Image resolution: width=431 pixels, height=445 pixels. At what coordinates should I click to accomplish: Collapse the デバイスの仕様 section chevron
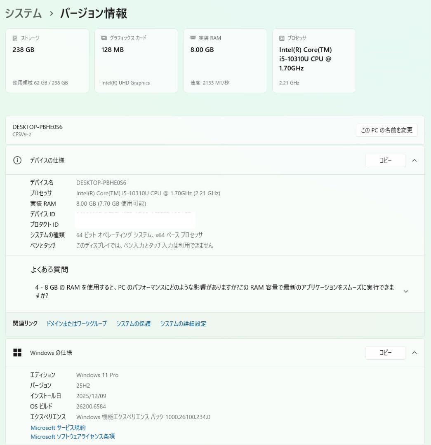pyautogui.click(x=415, y=160)
